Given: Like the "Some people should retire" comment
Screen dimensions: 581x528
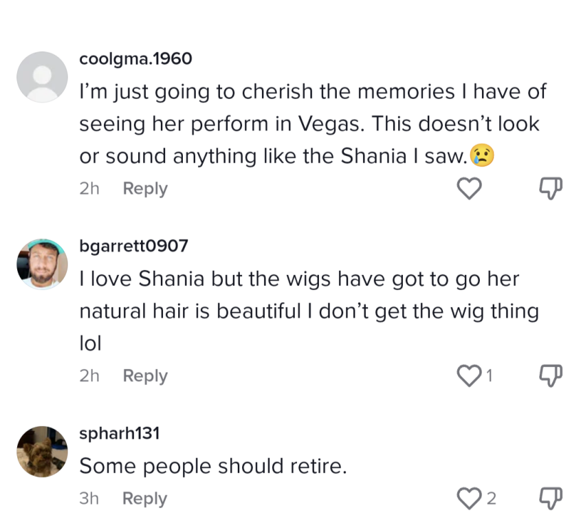Looking at the screenshot, I should pyautogui.click(x=469, y=498).
